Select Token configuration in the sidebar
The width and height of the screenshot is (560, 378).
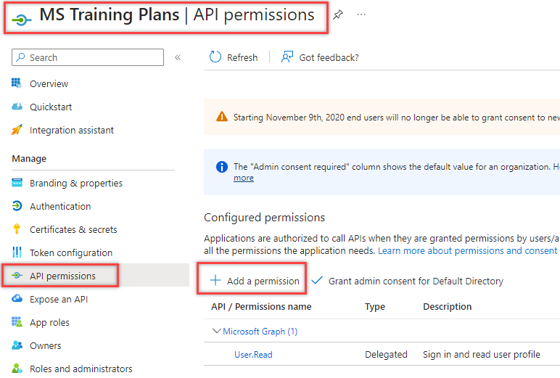(x=70, y=252)
